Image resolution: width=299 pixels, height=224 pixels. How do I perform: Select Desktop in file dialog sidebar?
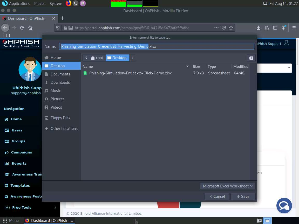pyautogui.click(x=61, y=66)
